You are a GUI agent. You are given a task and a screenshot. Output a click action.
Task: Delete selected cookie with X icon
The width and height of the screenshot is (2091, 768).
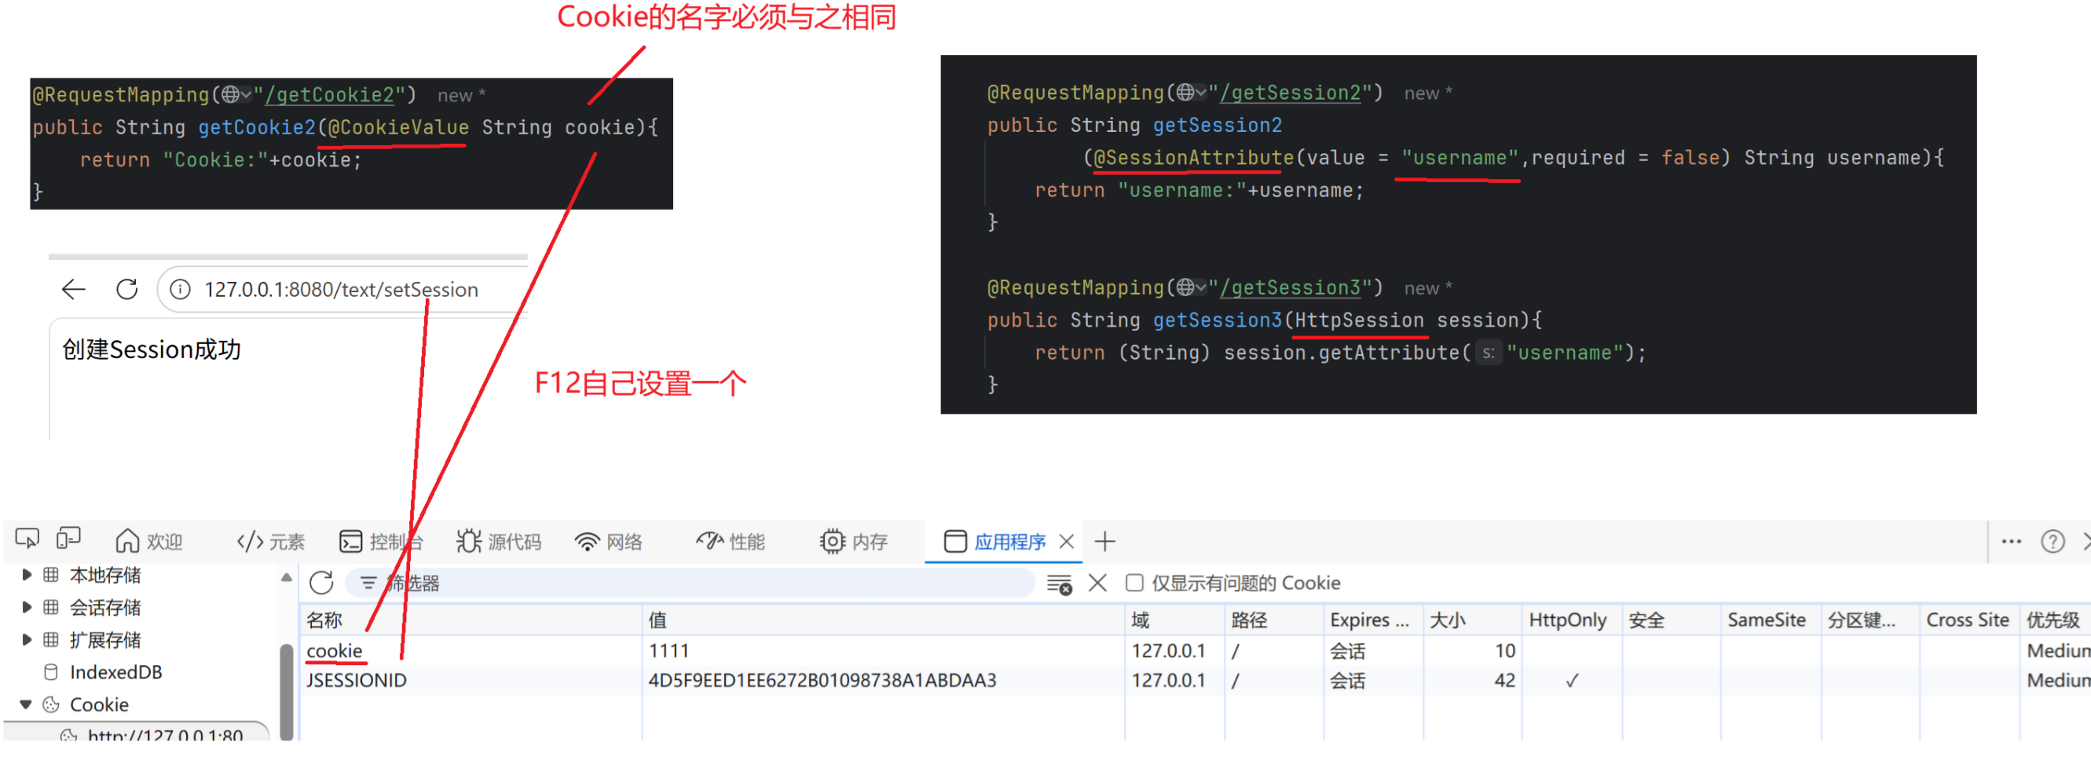pos(1097,583)
